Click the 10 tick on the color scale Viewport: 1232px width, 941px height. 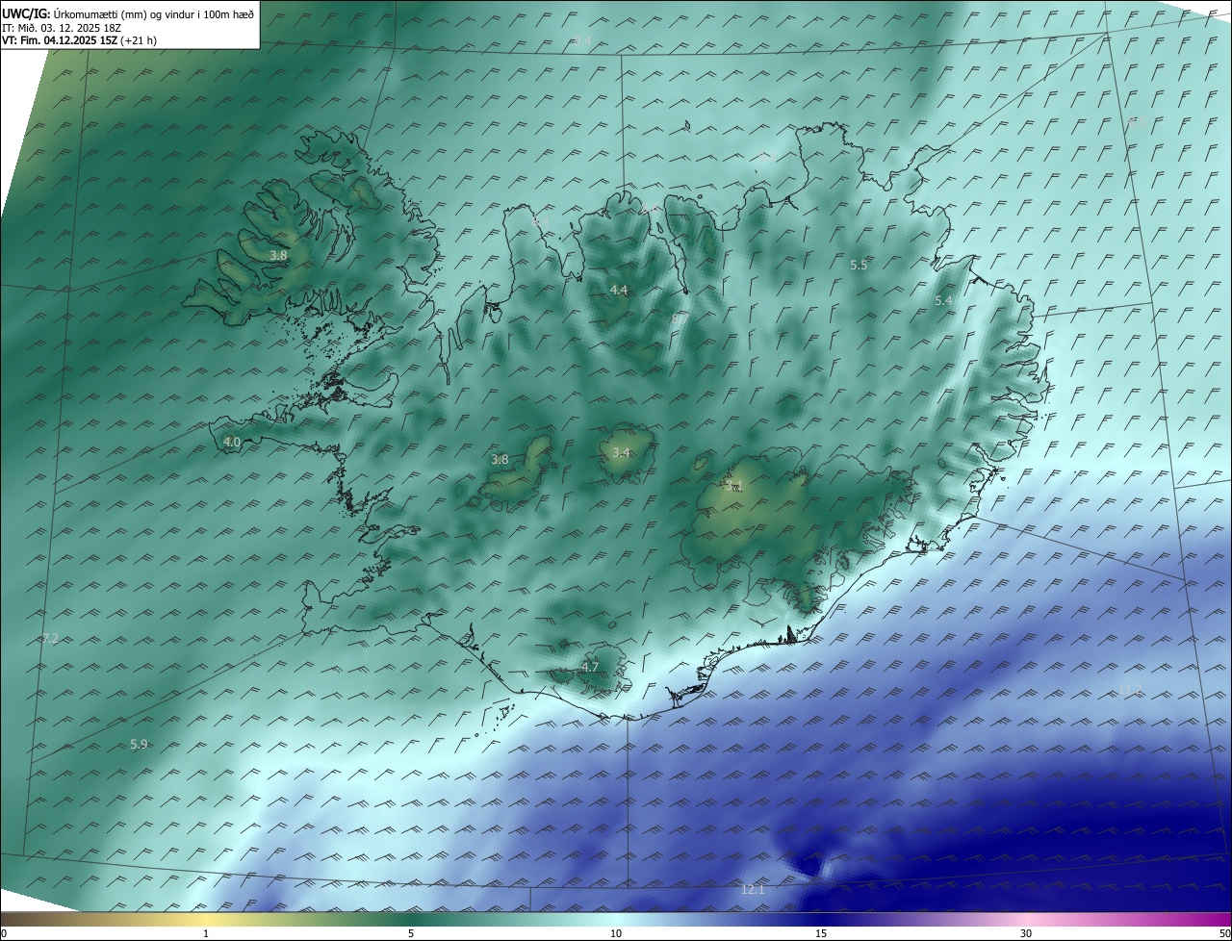click(616, 933)
